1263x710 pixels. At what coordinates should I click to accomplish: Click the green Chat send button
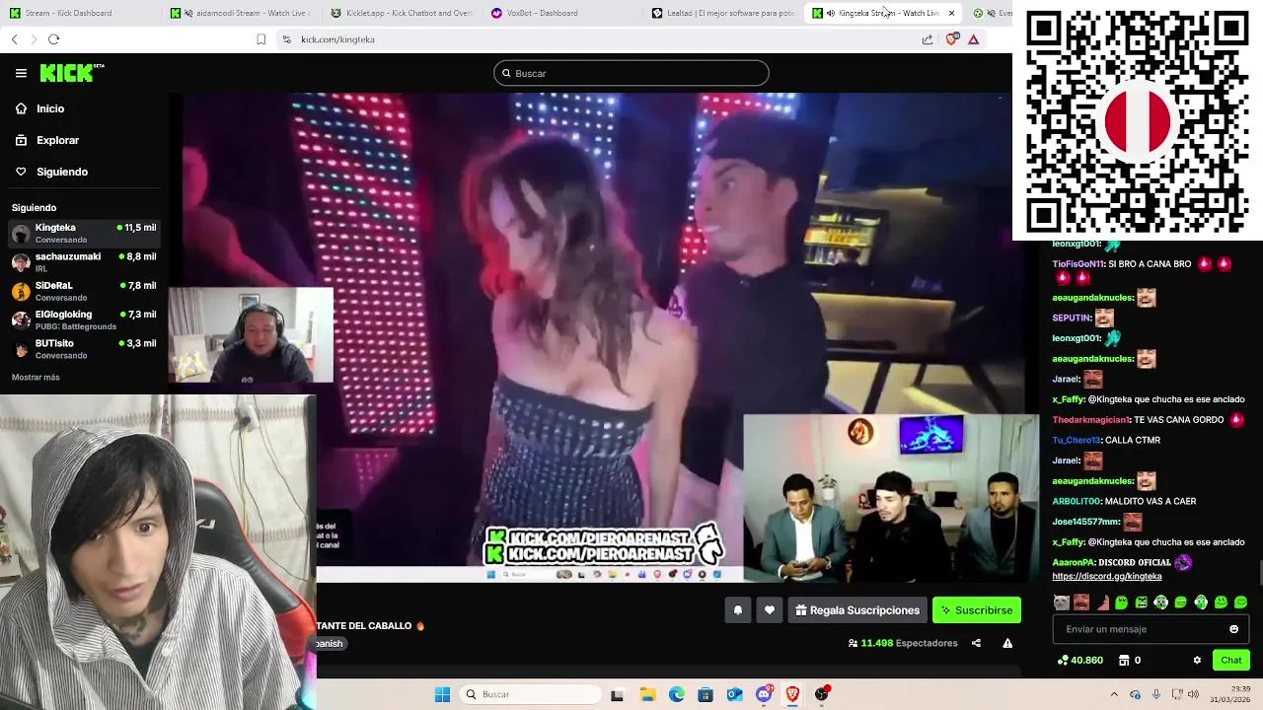[x=1231, y=660]
